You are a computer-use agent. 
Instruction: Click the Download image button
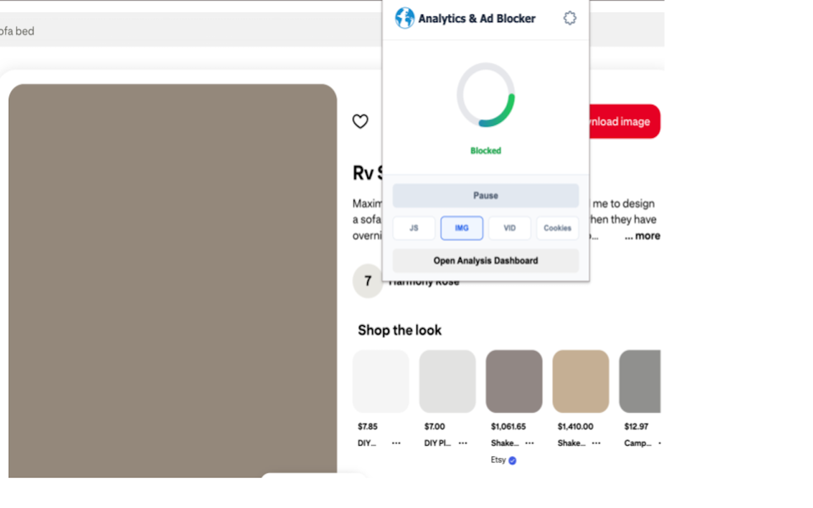pyautogui.click(x=625, y=121)
